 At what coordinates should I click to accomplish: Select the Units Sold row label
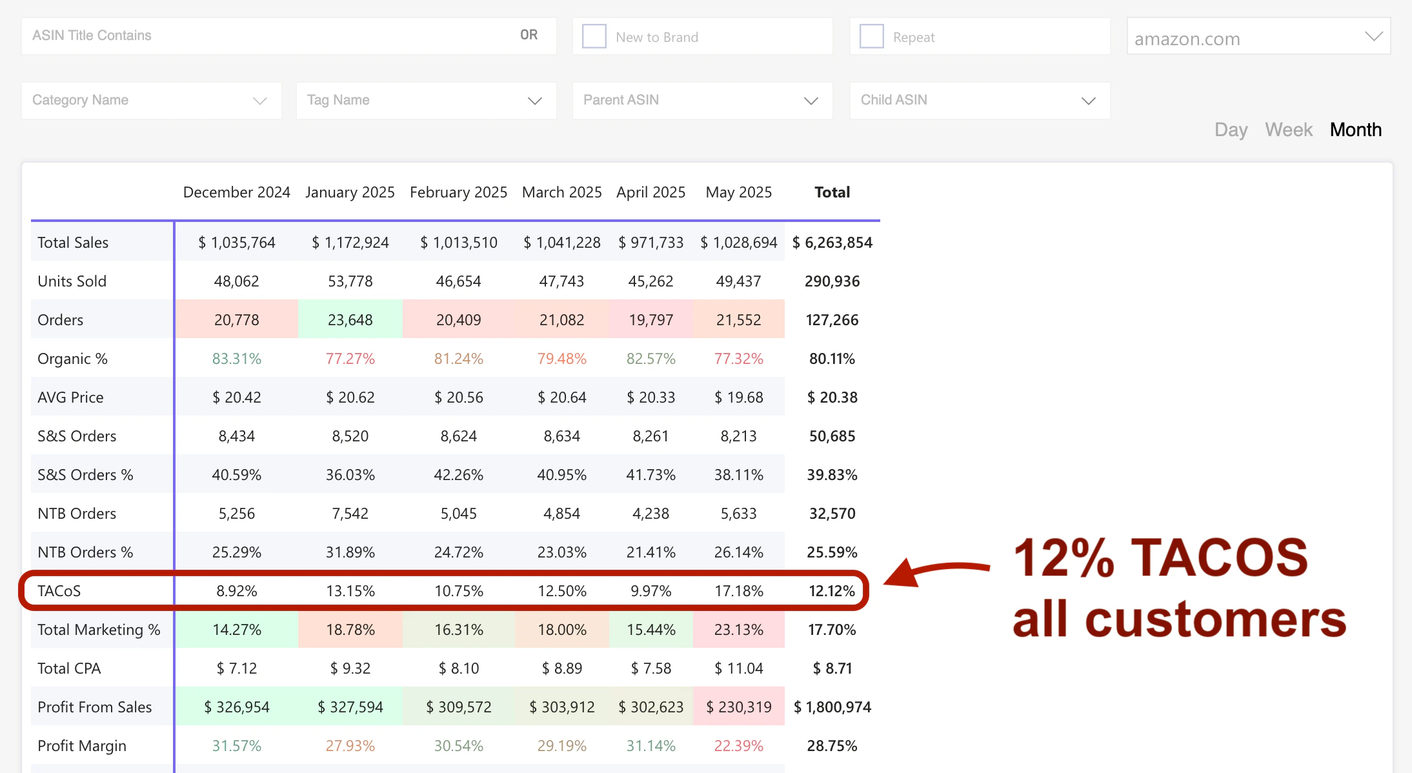tap(72, 281)
